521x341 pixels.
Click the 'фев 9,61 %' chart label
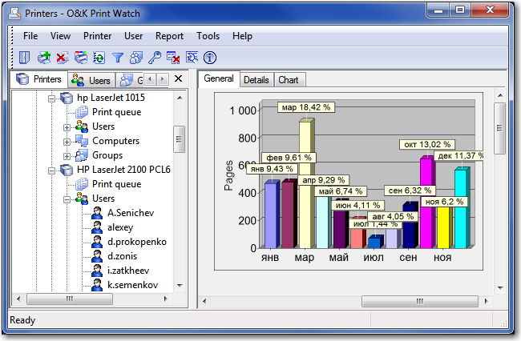(289, 158)
